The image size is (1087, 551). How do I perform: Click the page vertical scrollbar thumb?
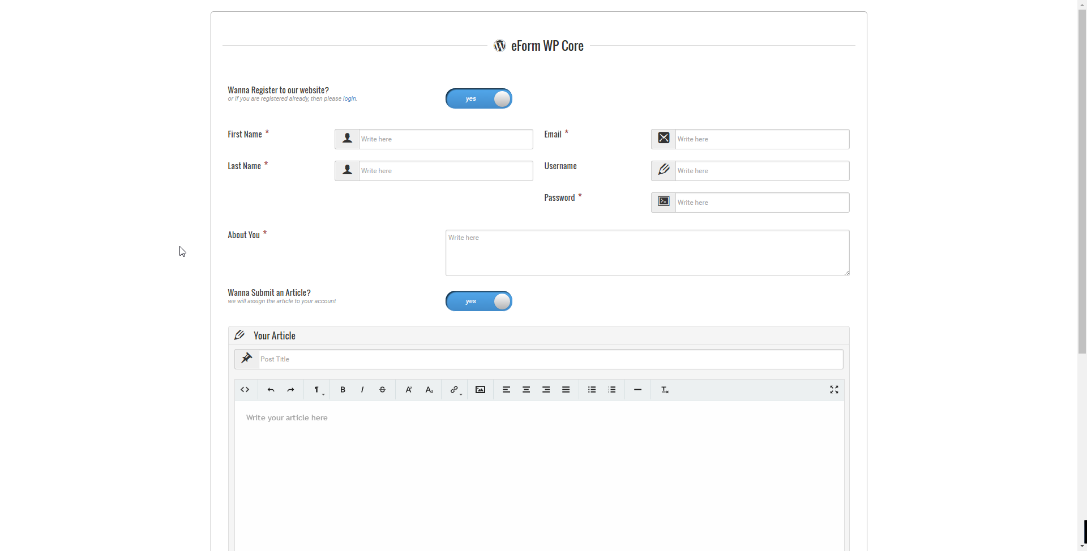point(1082,181)
